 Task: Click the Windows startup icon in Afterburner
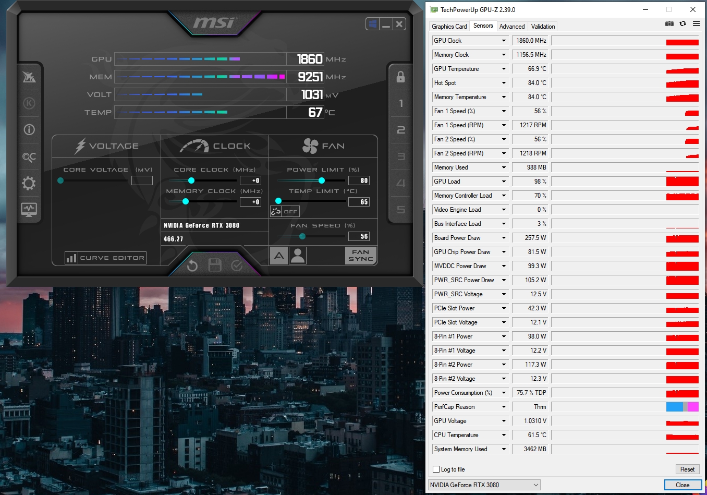(372, 24)
